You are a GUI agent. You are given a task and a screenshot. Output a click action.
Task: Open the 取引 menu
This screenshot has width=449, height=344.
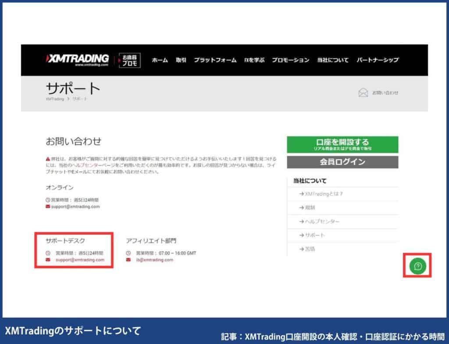(x=181, y=60)
